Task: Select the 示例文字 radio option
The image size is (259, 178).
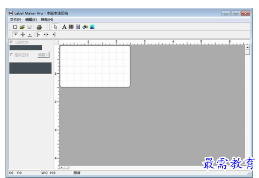Action: pos(11,42)
